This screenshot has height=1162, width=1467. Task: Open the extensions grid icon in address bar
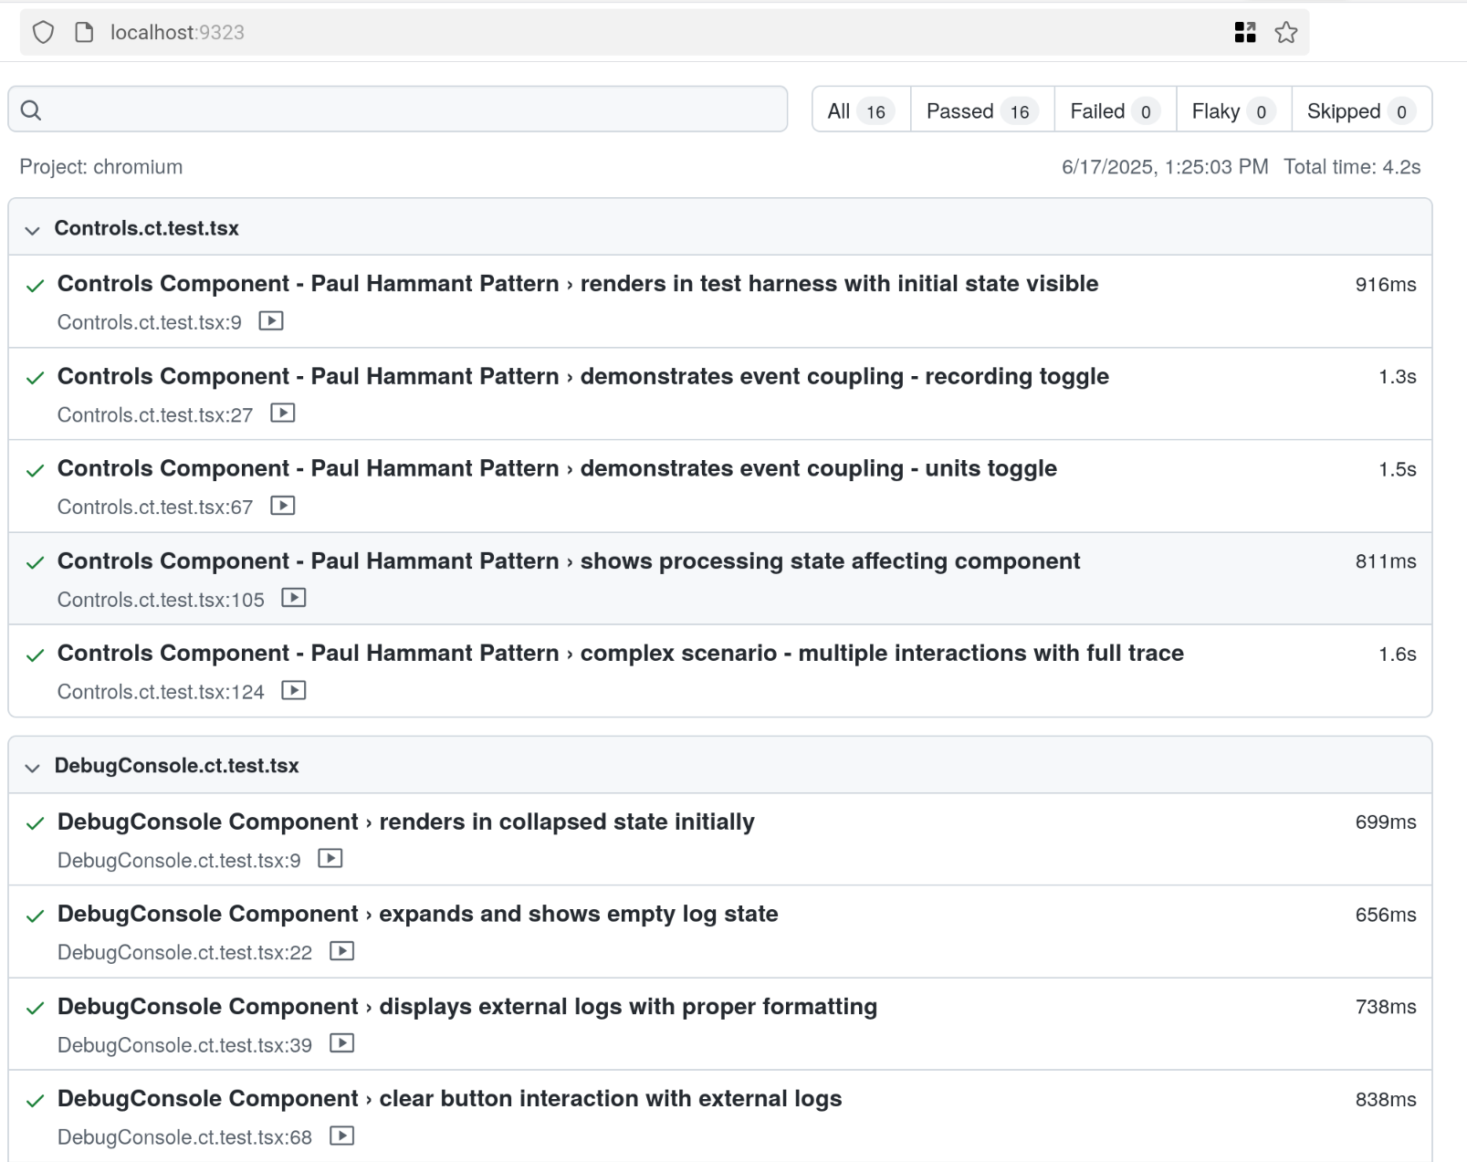(x=1245, y=33)
